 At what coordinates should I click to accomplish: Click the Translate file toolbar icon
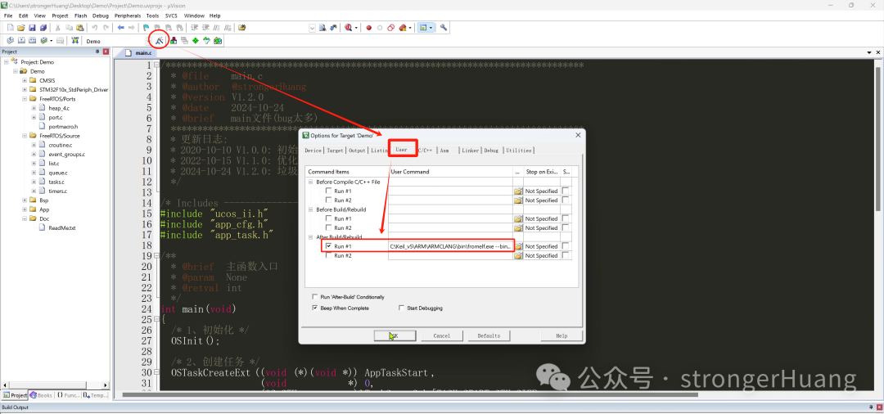click(x=10, y=41)
